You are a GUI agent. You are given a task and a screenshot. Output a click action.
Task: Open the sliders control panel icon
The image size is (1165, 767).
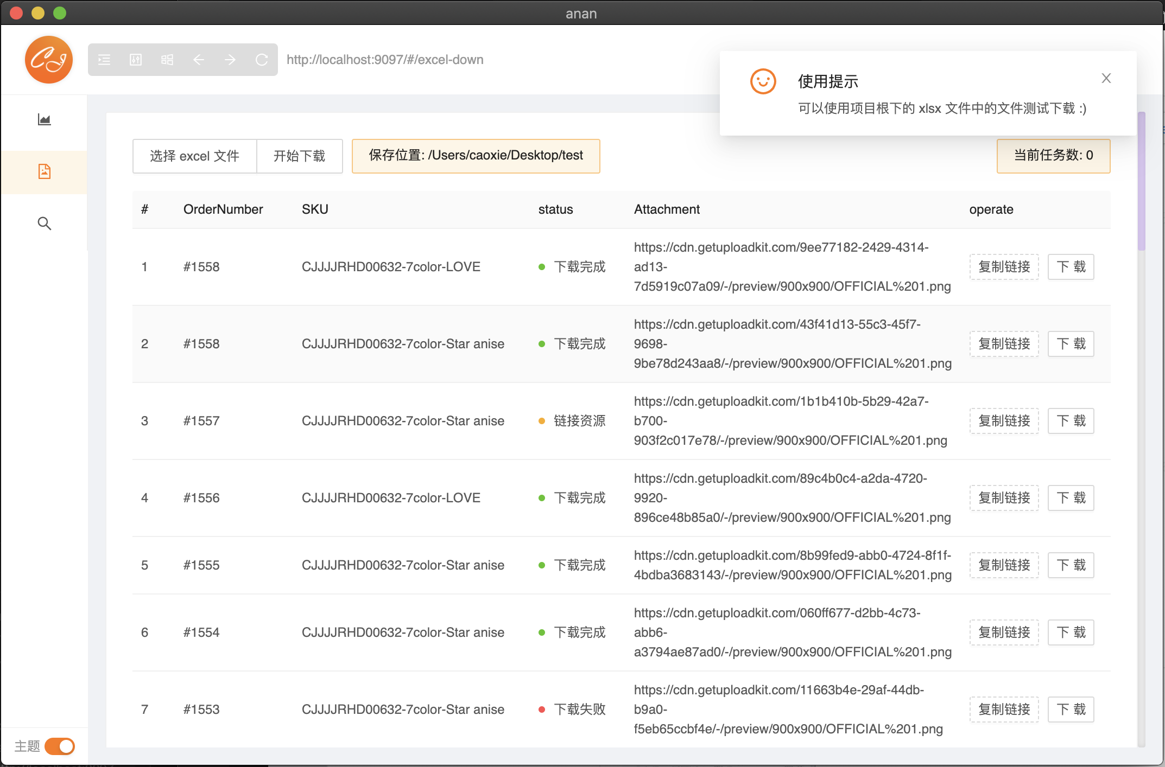click(136, 60)
